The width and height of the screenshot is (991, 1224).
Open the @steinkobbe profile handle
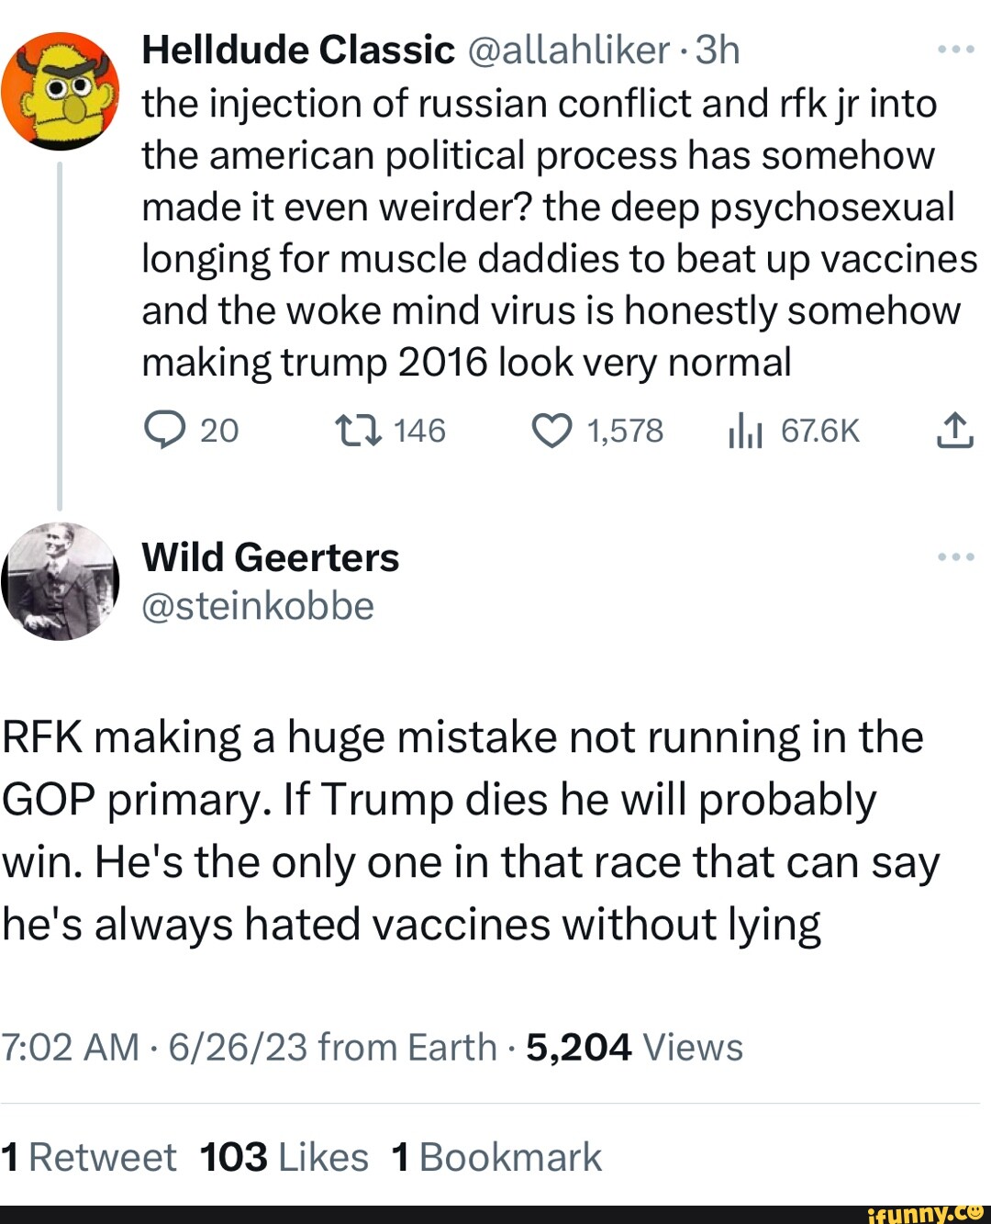coord(258,606)
